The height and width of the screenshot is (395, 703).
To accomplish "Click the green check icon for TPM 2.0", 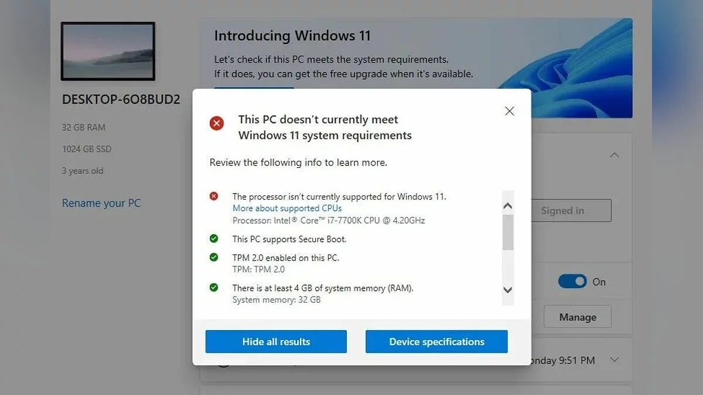I will pos(214,257).
